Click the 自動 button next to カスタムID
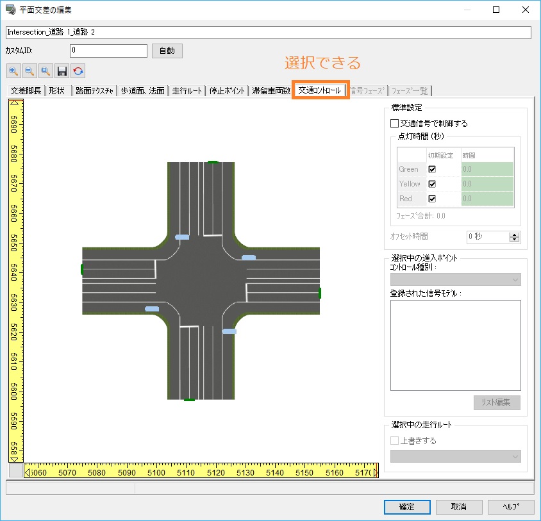This screenshot has height=521, width=541. [x=167, y=51]
